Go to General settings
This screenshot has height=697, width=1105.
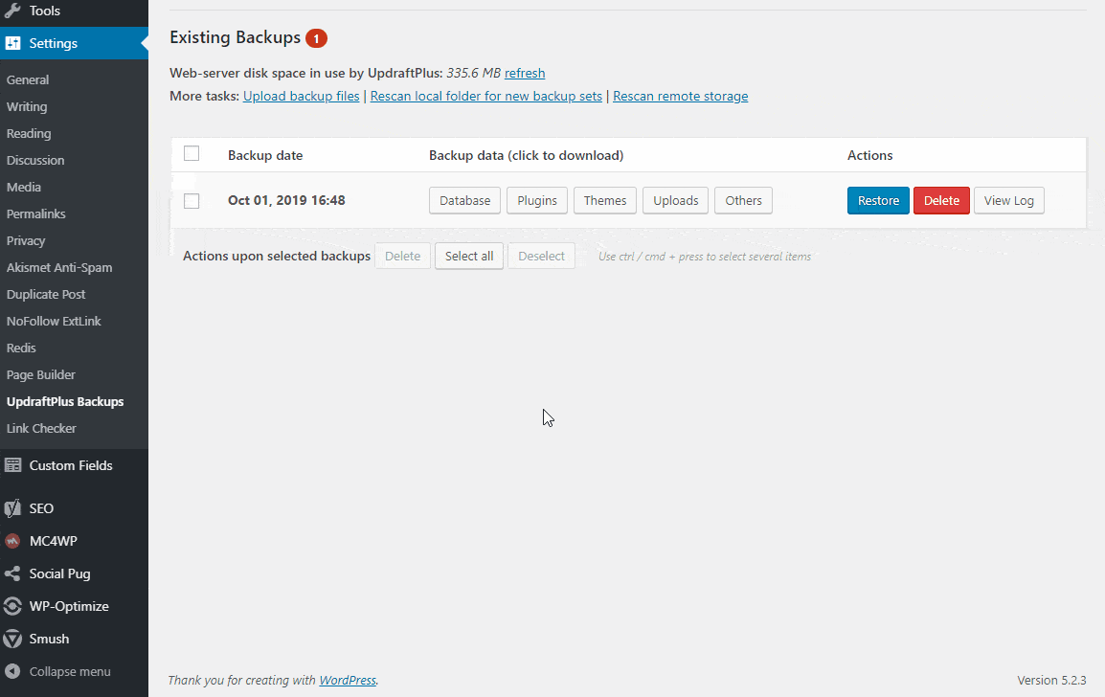[x=28, y=79]
